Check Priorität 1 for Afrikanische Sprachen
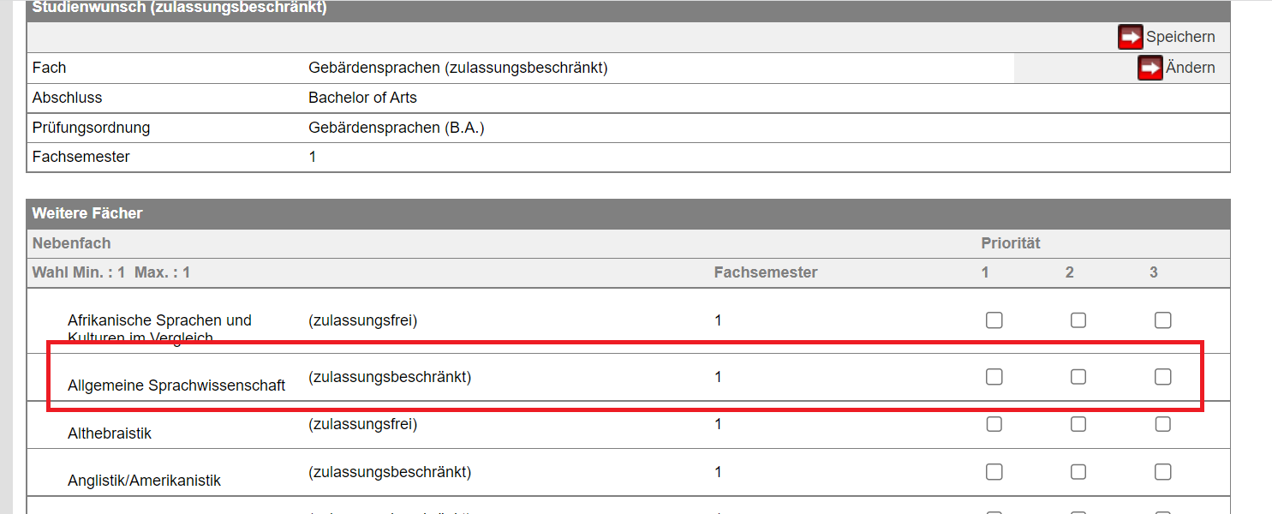Image resolution: width=1272 pixels, height=514 pixels. click(994, 320)
